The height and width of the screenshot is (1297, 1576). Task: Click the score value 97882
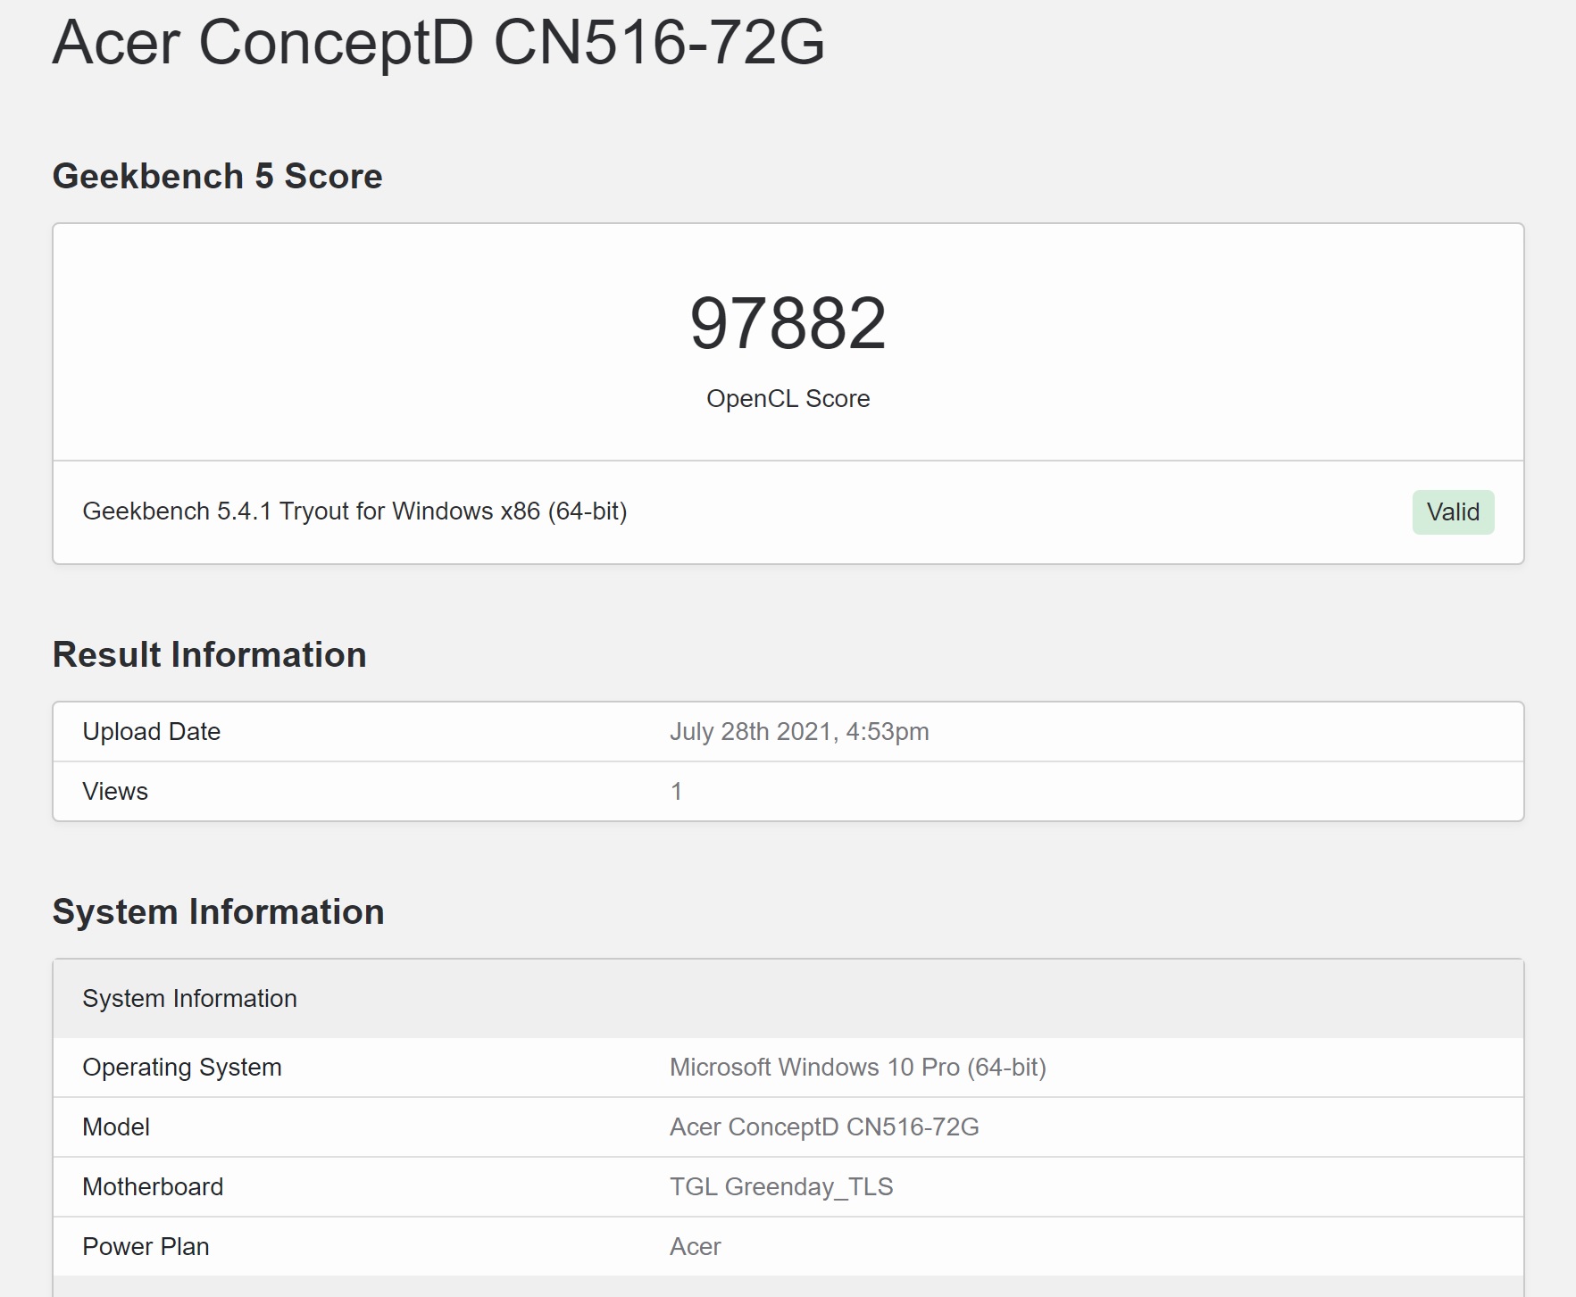[788, 323]
